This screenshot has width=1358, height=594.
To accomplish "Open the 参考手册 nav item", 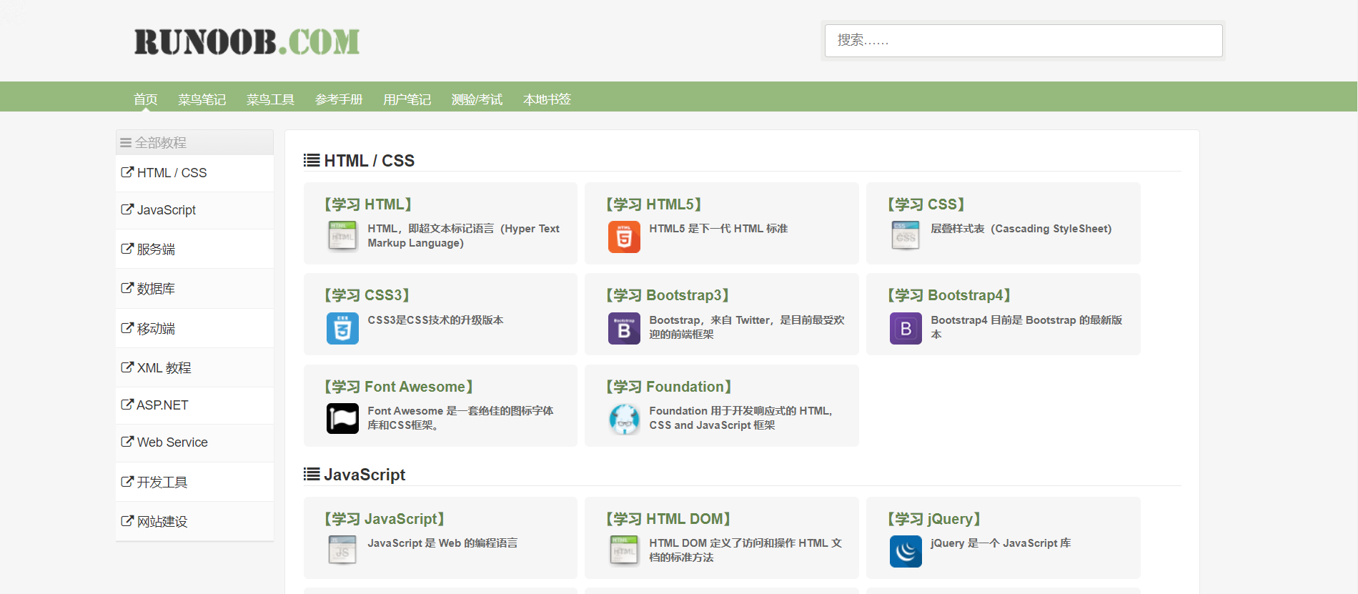I will tap(339, 99).
